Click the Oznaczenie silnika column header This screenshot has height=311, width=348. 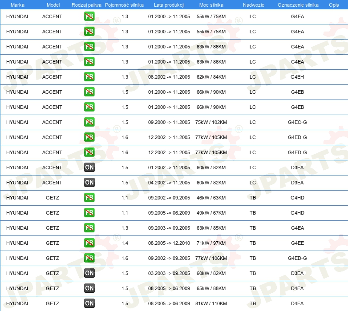[298, 5]
